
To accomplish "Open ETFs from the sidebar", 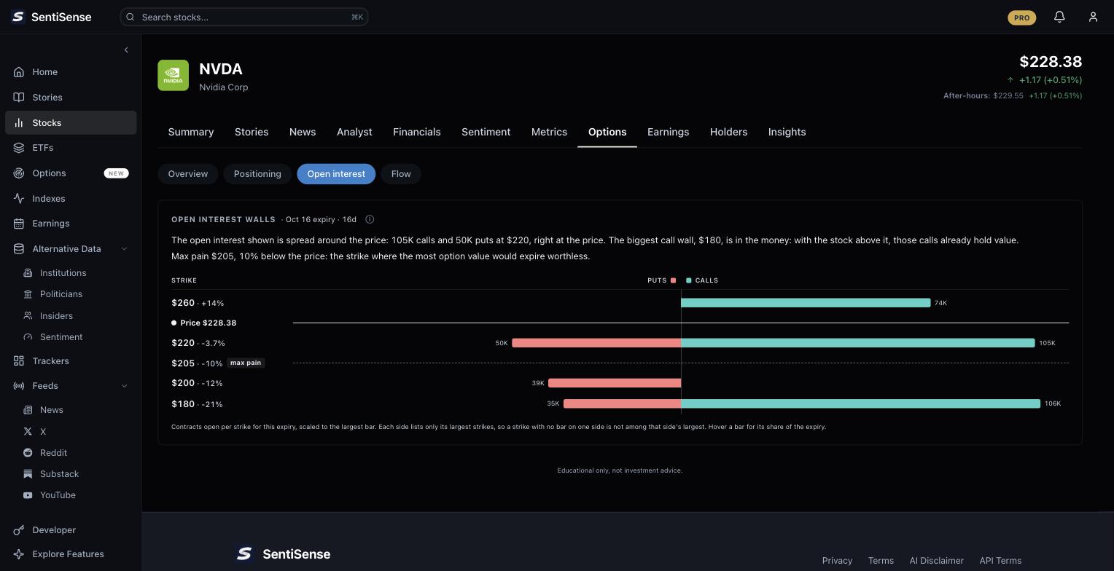I will click(x=71, y=148).
